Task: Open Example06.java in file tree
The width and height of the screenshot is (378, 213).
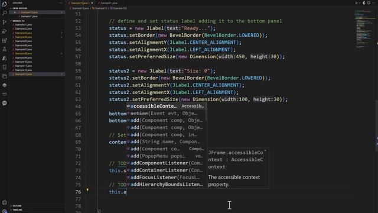Action: point(24,45)
